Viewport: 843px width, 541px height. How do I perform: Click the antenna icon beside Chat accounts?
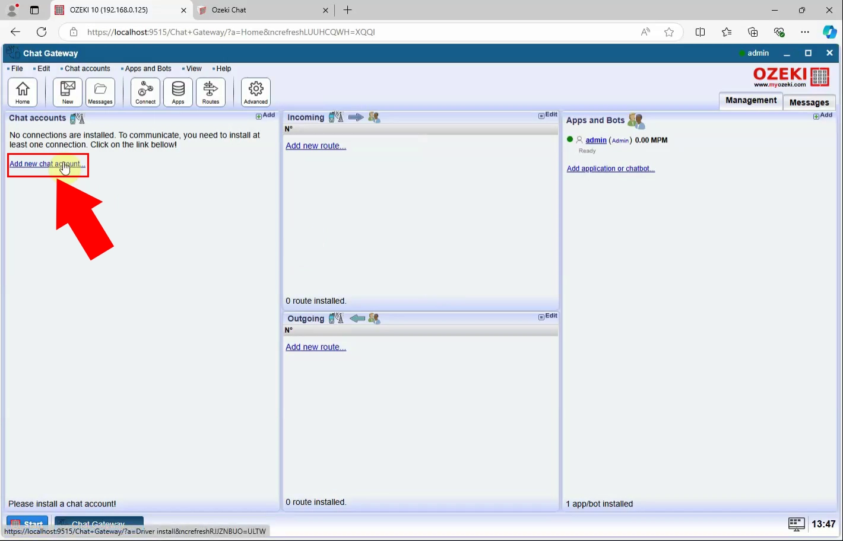(x=77, y=118)
